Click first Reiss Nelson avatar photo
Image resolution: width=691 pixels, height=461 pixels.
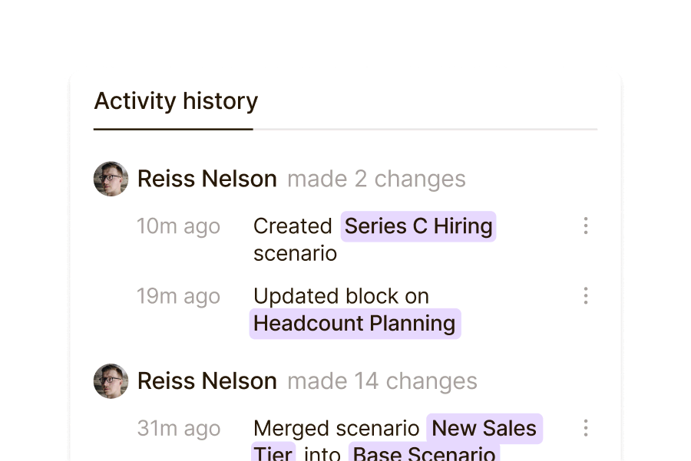[111, 179]
